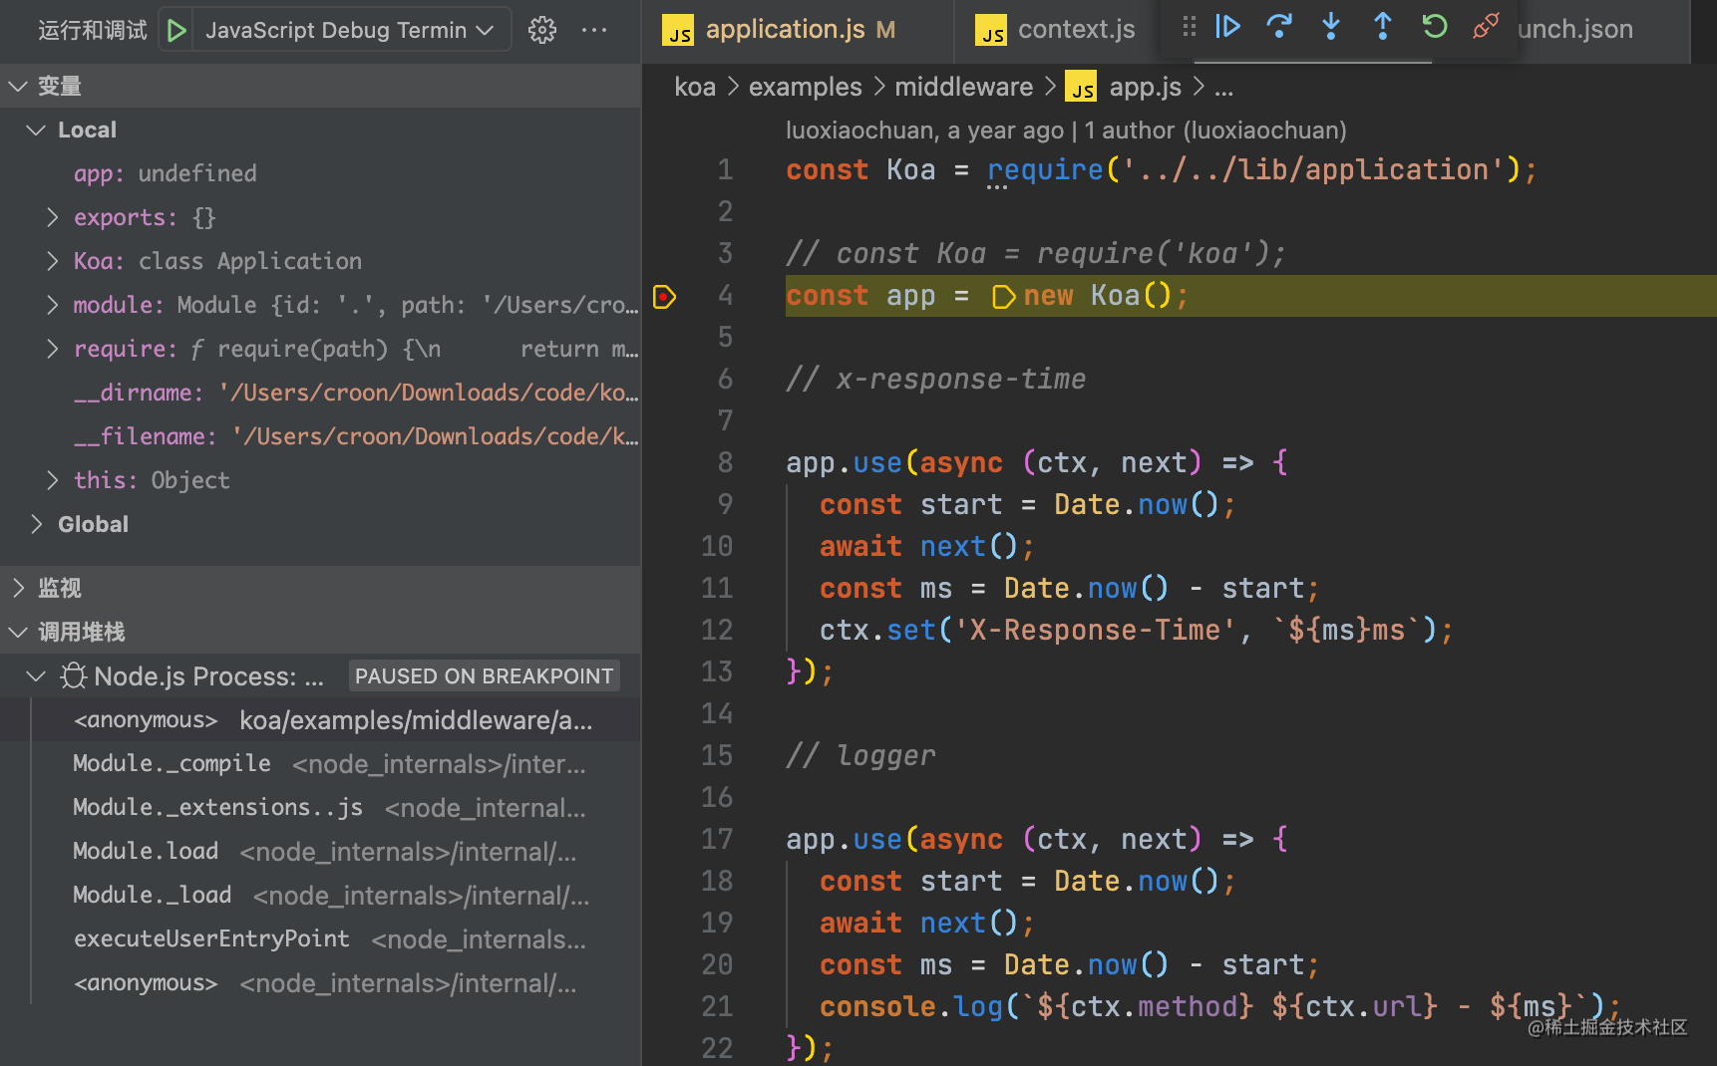
Task: Place cursor on await next() line 10
Action: point(926,546)
